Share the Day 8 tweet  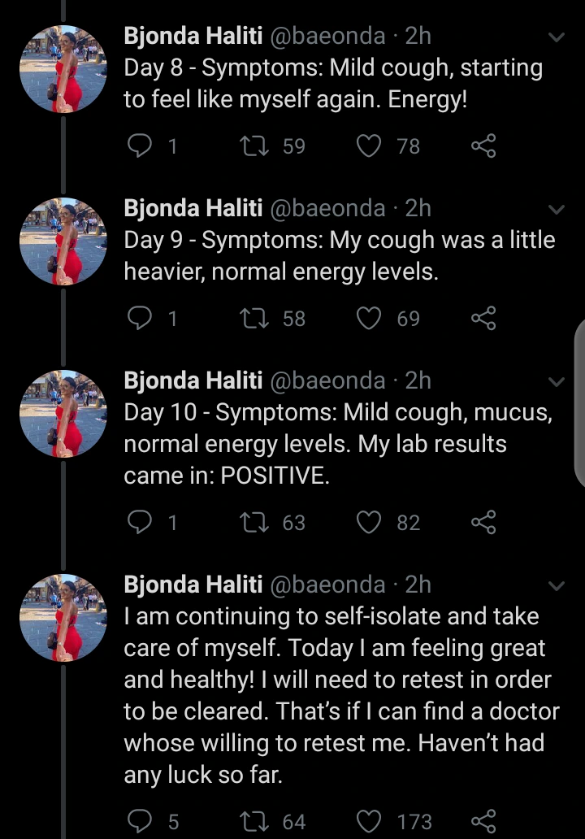484,146
